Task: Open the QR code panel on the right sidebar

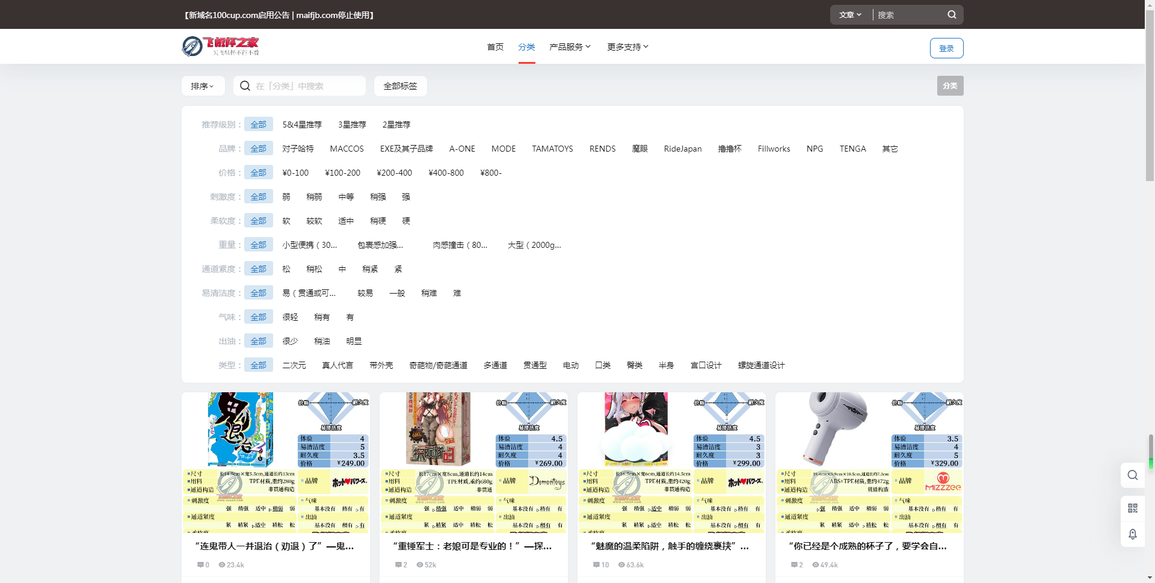Action: [x=1133, y=508]
